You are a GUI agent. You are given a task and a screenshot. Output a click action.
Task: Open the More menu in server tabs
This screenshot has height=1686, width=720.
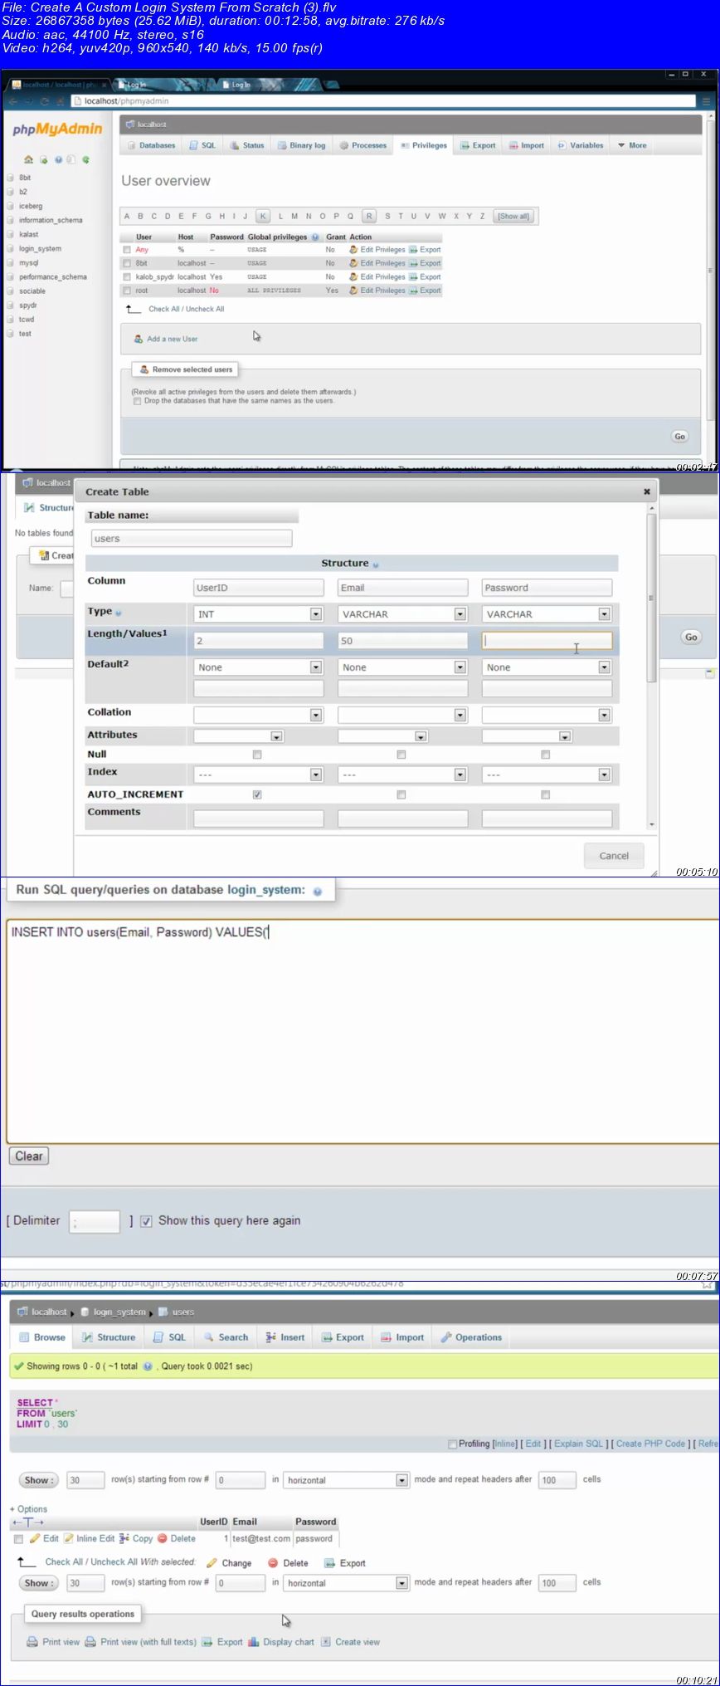tap(632, 145)
